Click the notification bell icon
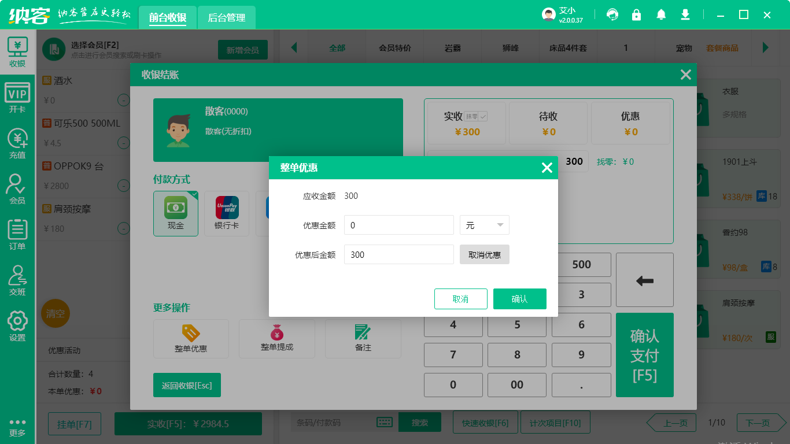The height and width of the screenshot is (444, 790). [661, 14]
